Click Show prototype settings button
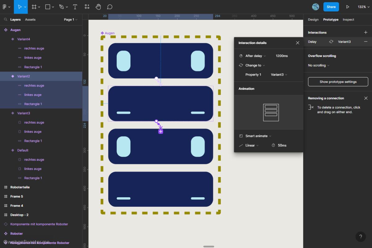This screenshot has width=372, height=248. 338,82
